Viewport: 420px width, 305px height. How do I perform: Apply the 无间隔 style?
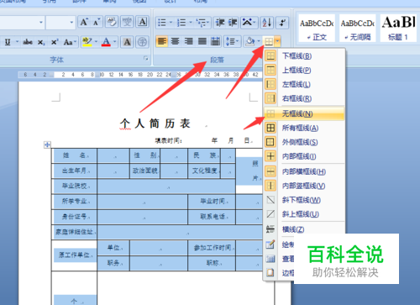(357, 28)
